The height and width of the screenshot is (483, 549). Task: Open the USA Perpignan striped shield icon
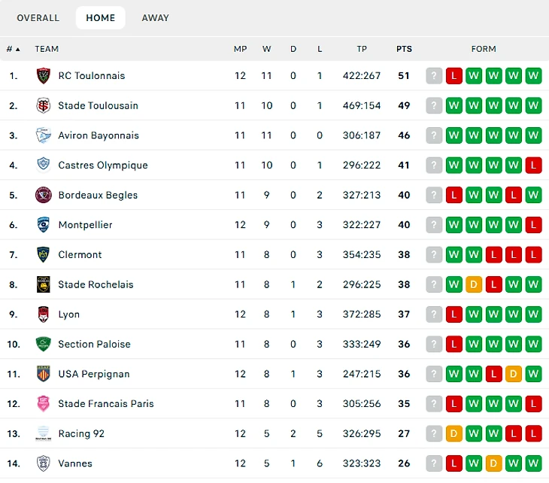[44, 374]
